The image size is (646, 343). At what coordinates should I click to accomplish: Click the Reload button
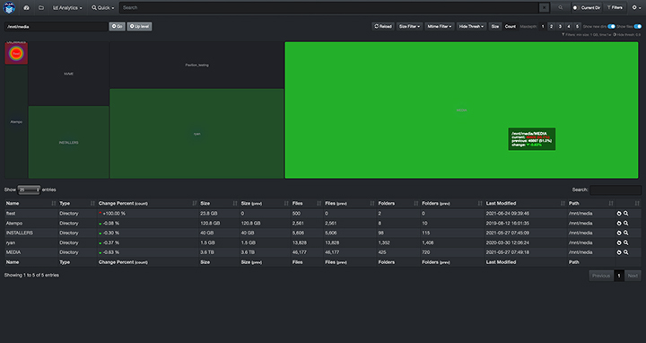pos(383,26)
